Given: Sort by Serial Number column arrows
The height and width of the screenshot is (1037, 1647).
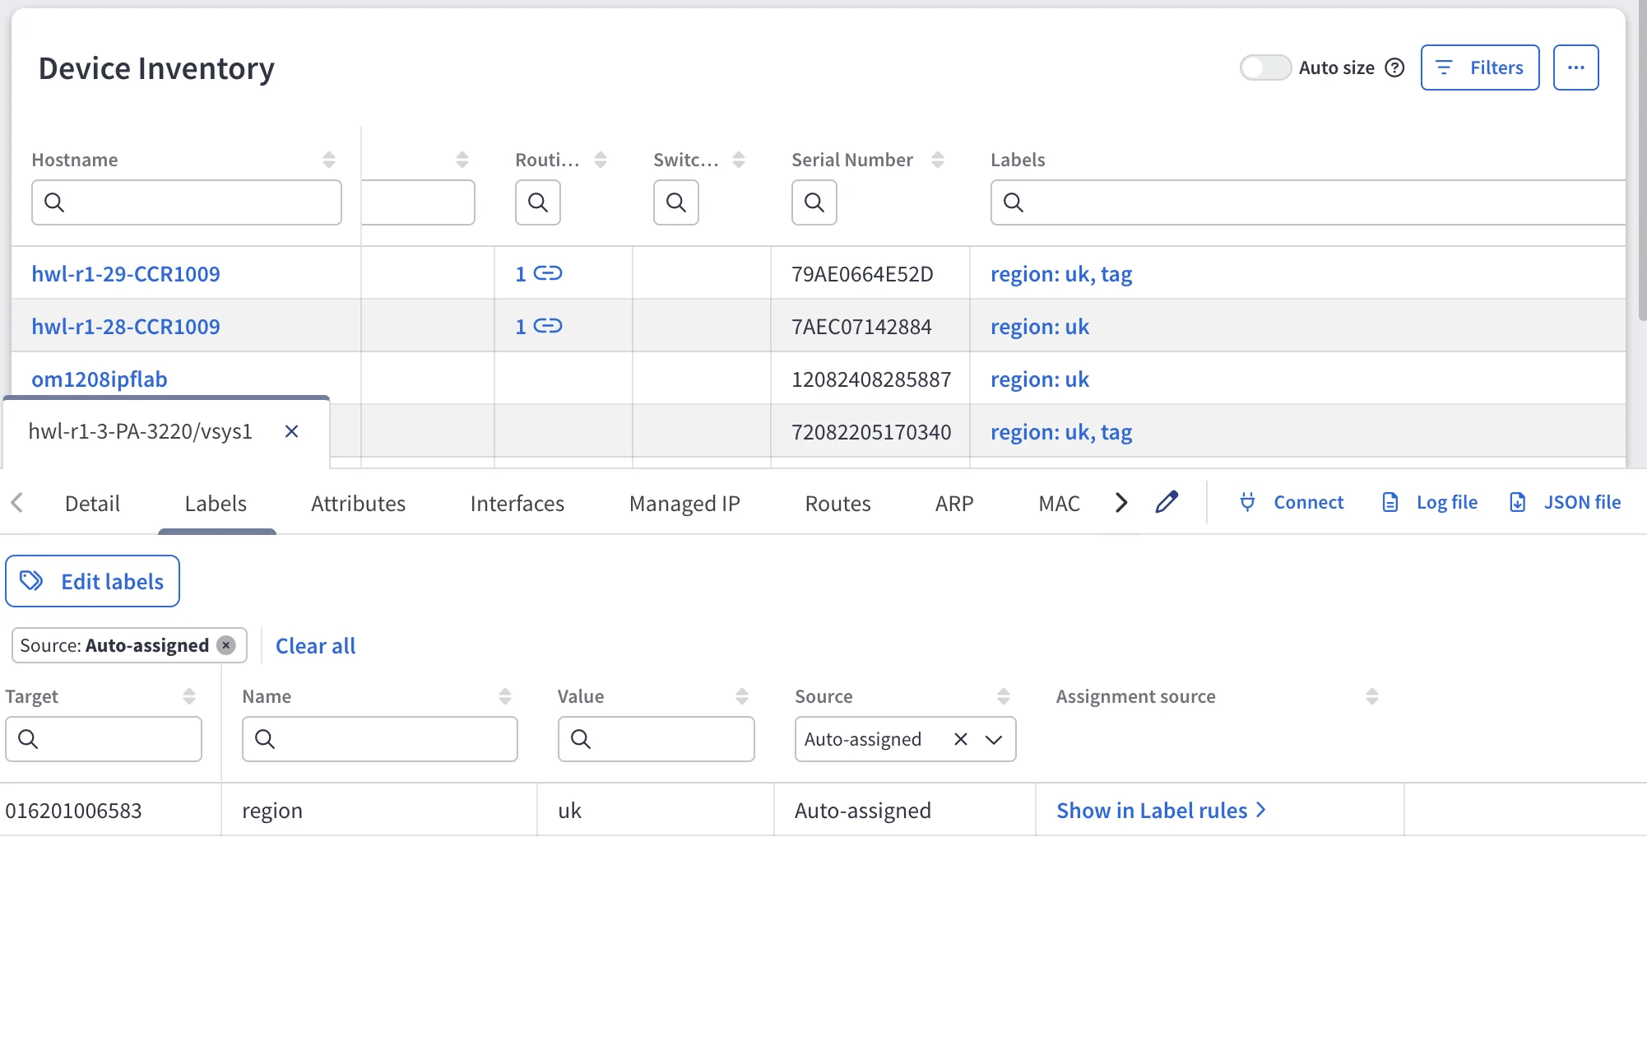Looking at the screenshot, I should pyautogui.click(x=938, y=160).
